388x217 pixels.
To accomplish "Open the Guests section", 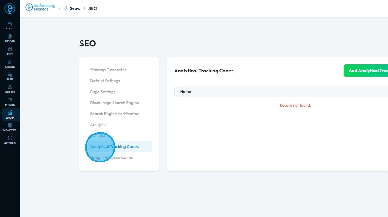I will click(x=10, y=89).
